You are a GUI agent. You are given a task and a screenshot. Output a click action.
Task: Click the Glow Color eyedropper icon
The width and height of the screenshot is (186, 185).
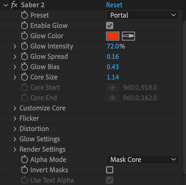(128, 36)
